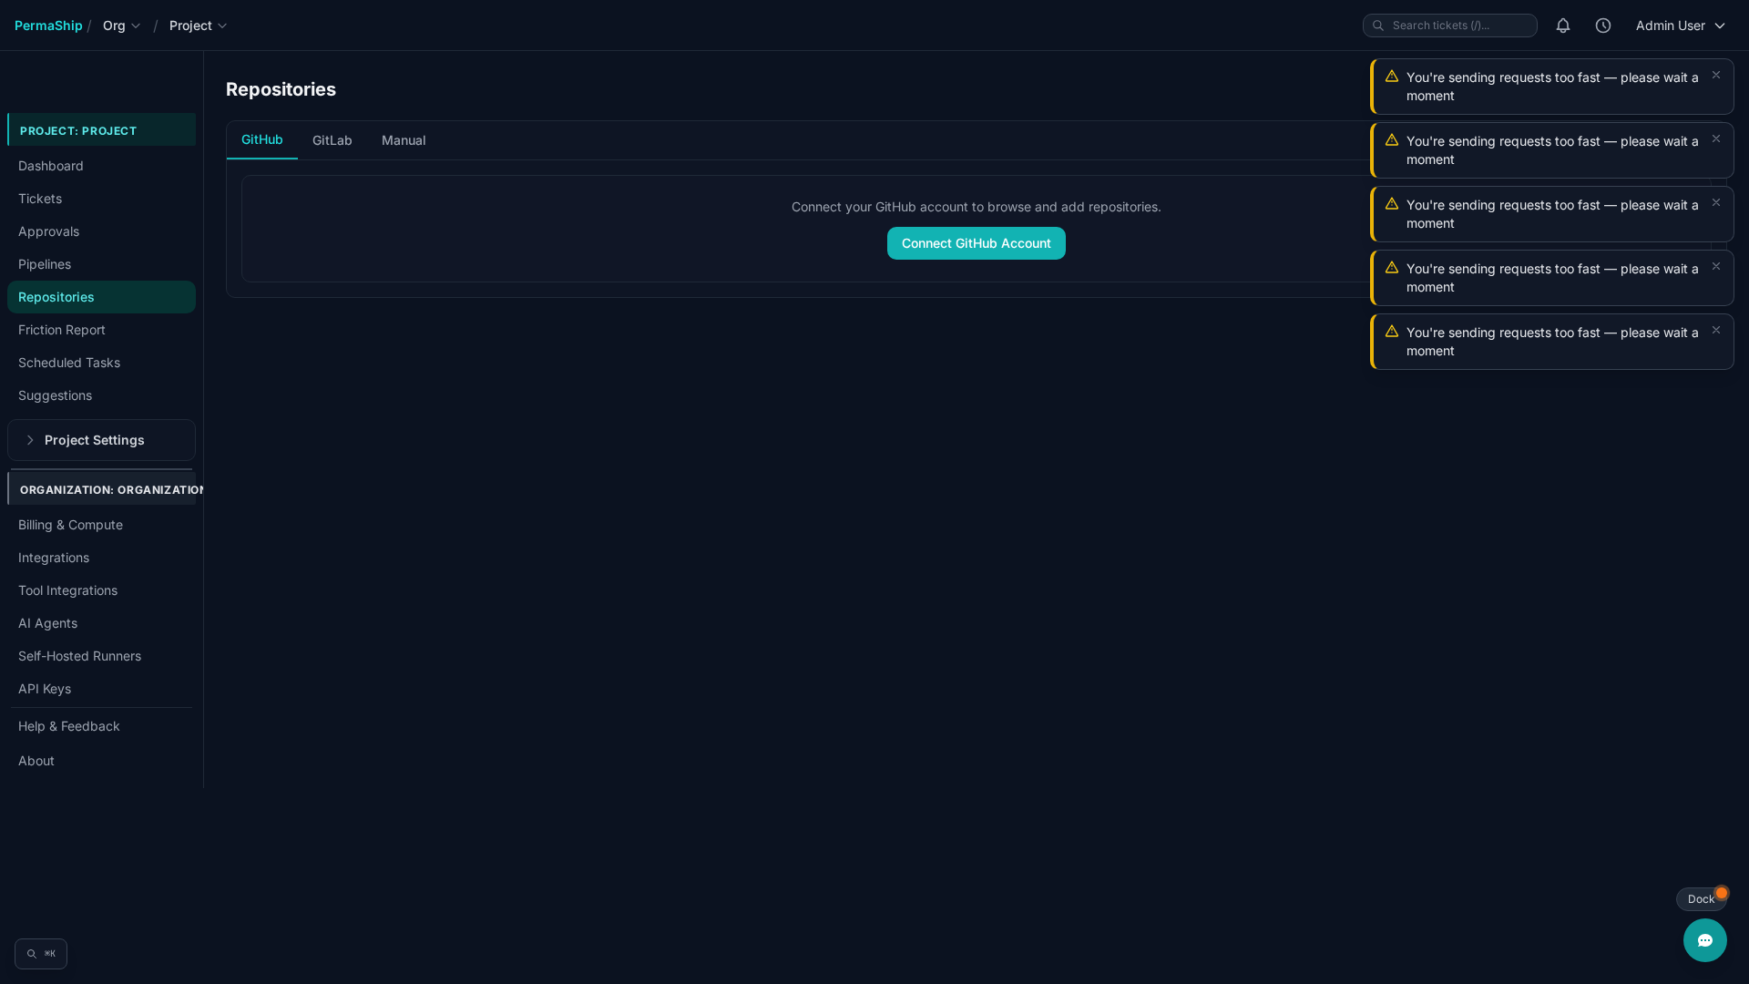
Task: Open the notifications bell
Action: tap(1563, 26)
